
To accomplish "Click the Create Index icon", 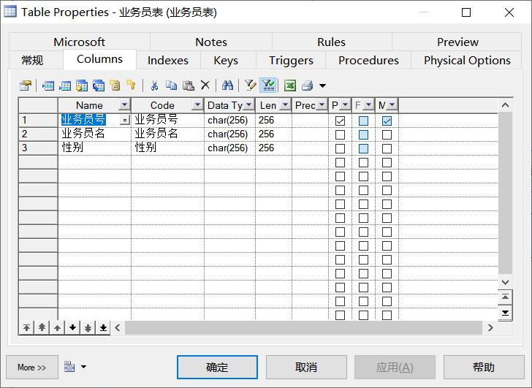I will coord(115,85).
